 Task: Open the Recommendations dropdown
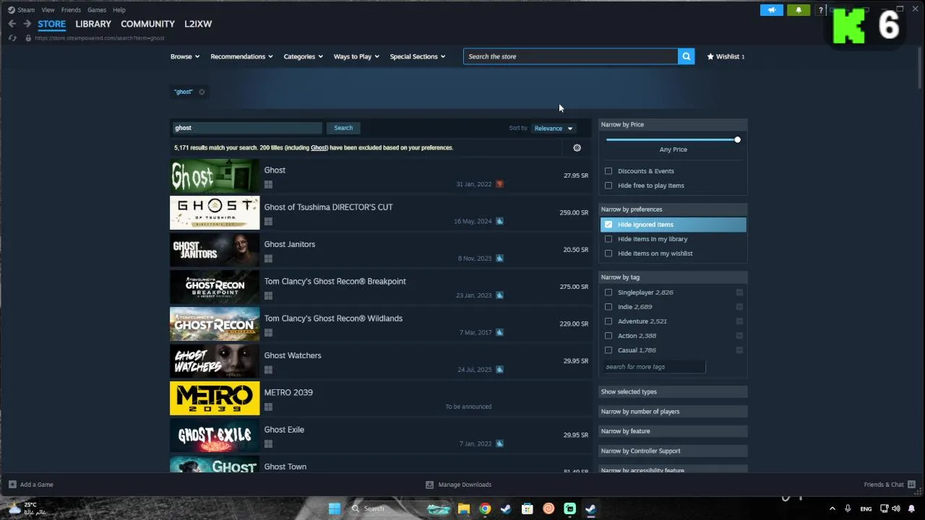click(x=241, y=56)
